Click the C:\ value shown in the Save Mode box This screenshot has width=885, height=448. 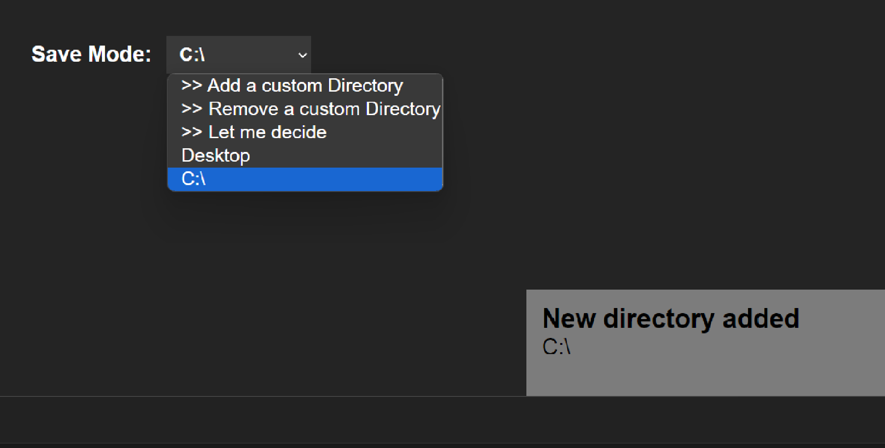tap(192, 55)
